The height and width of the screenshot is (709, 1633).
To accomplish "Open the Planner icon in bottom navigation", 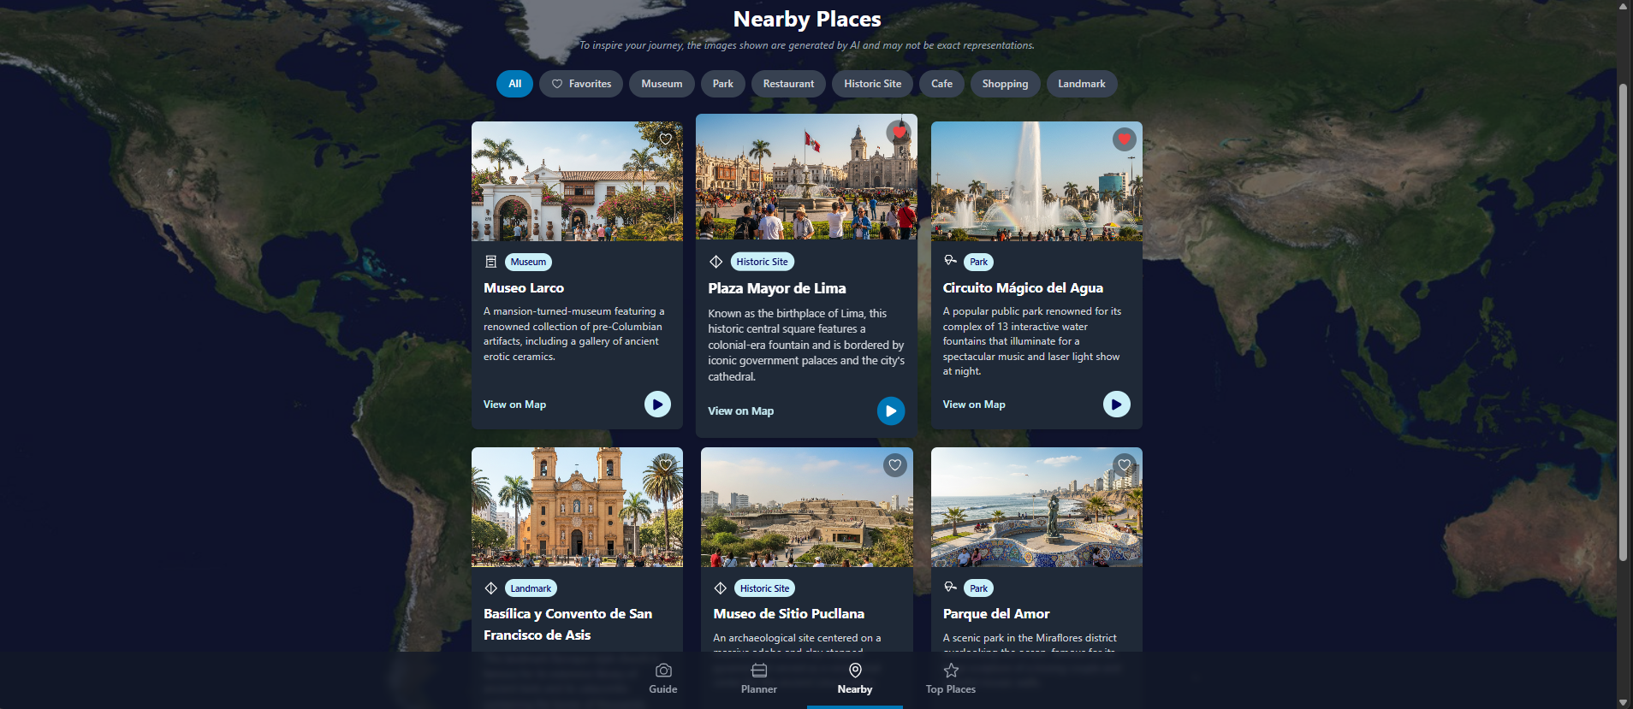I will (759, 671).
